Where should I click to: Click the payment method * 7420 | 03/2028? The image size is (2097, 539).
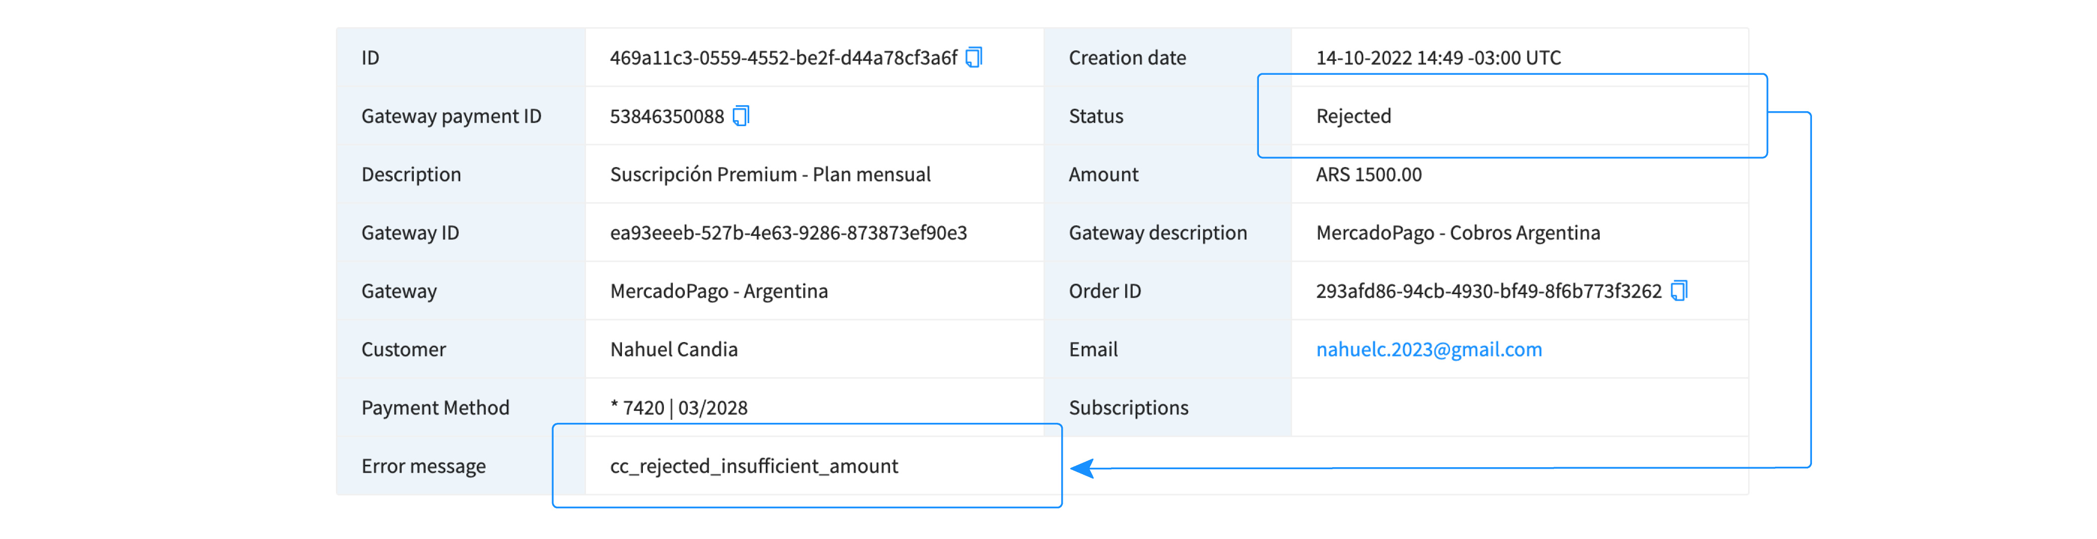tap(679, 408)
